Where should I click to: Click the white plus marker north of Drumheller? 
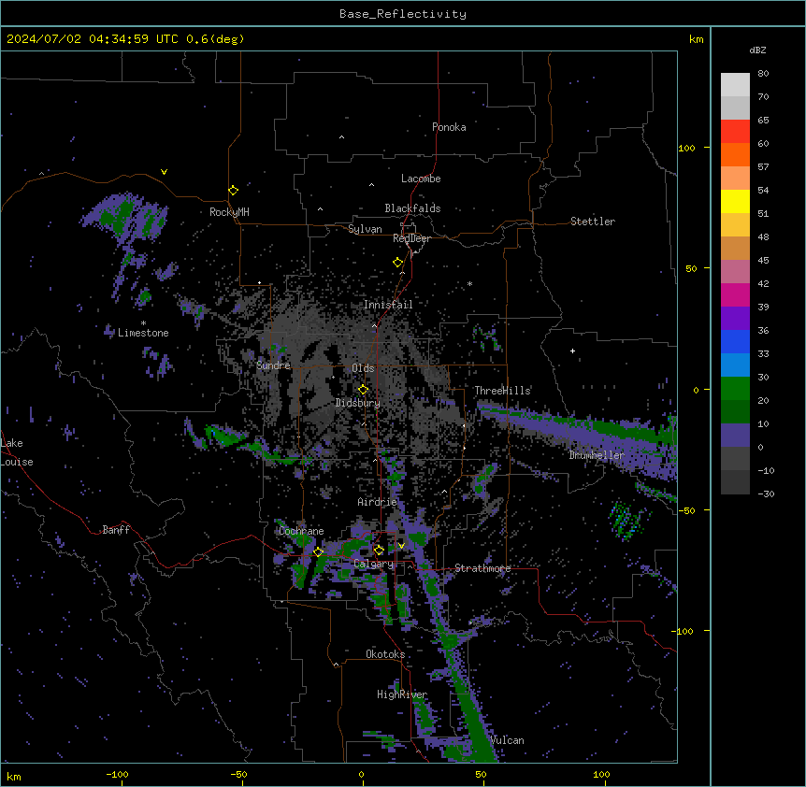tap(572, 351)
